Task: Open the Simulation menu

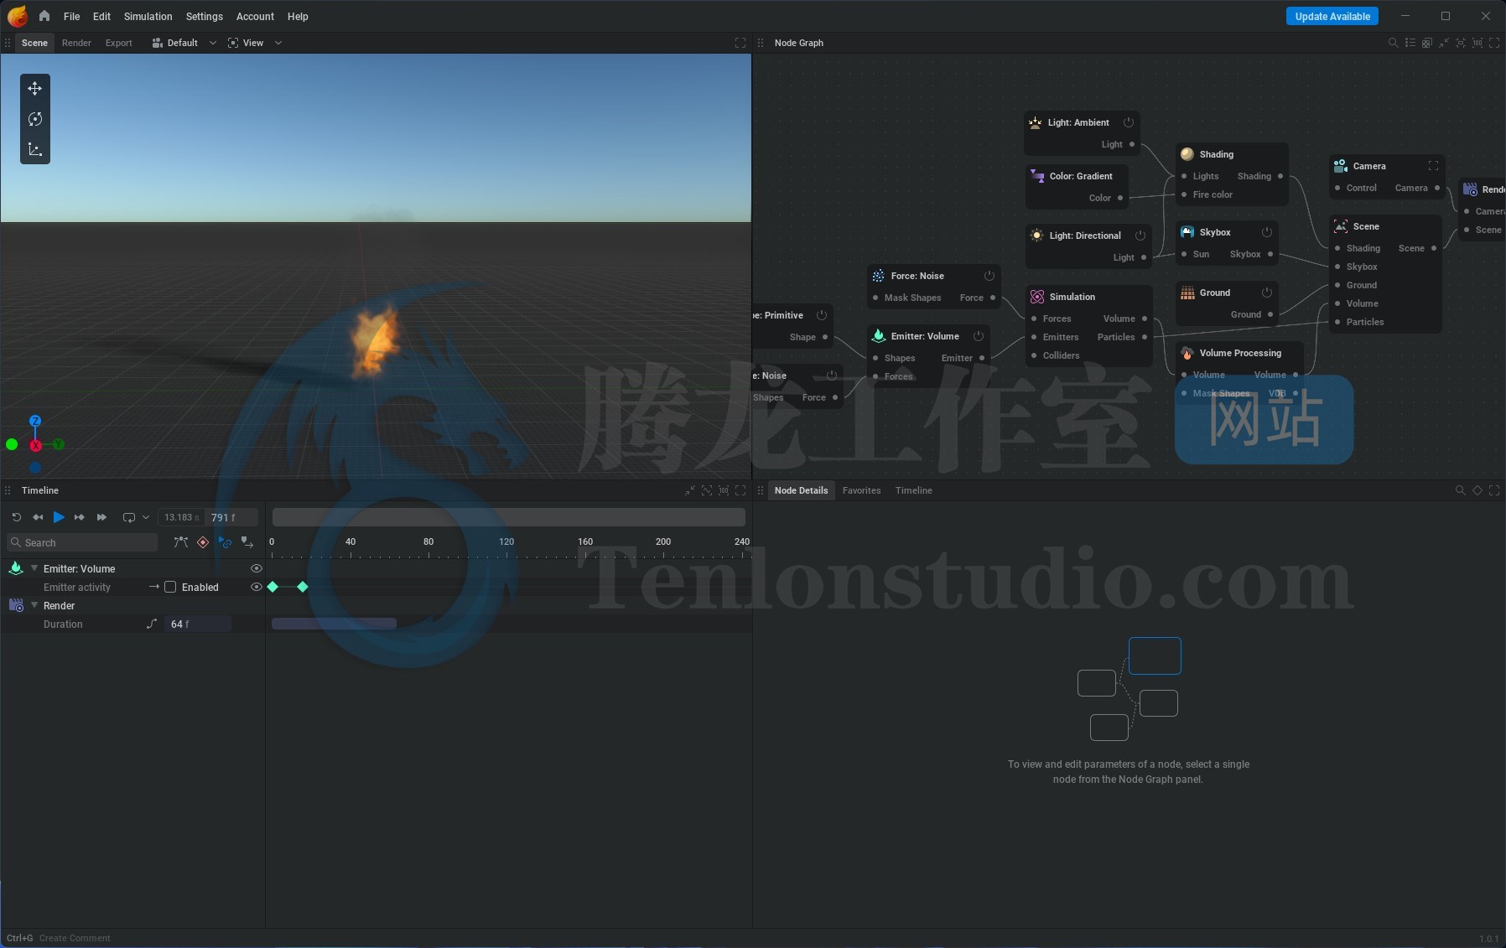Action: 148,16
